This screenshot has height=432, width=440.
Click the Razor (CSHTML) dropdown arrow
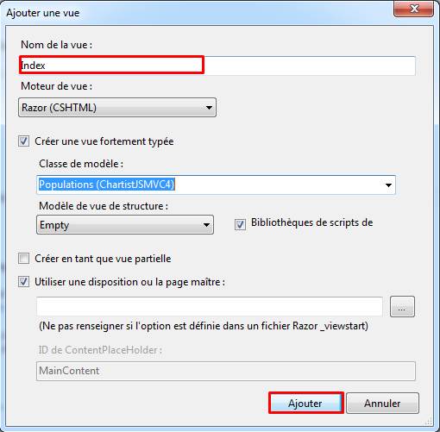click(209, 108)
